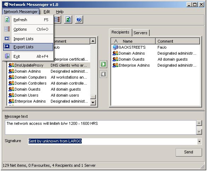Click the Send button

tap(189, 152)
